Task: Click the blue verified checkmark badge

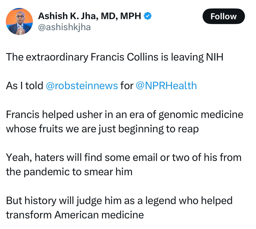Action: (148, 16)
